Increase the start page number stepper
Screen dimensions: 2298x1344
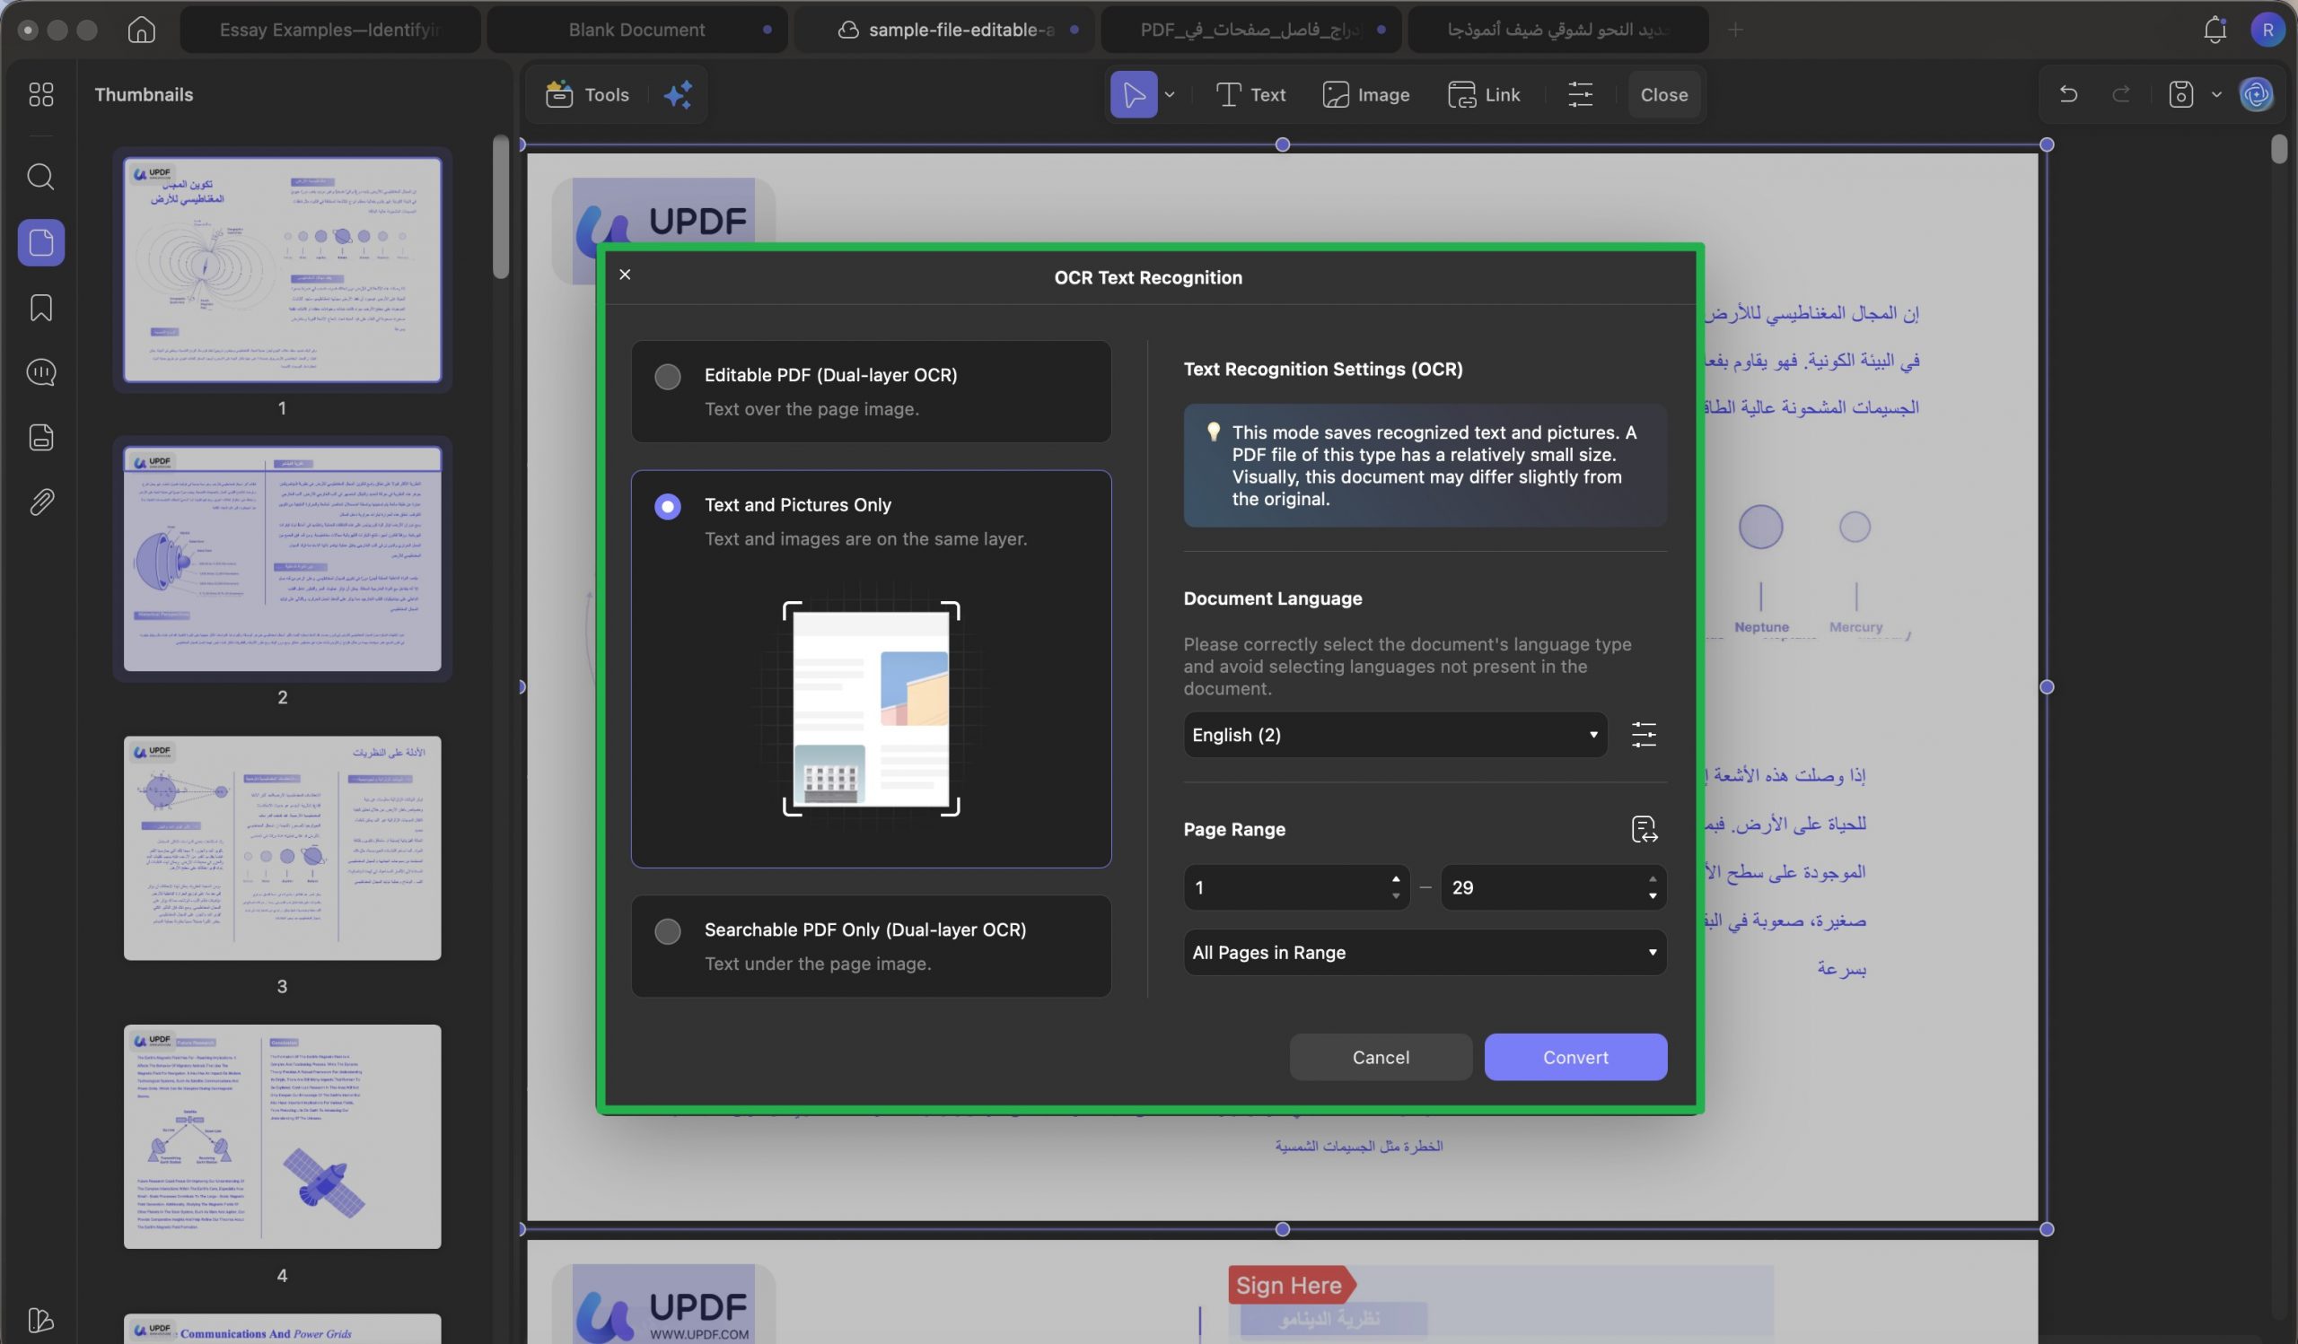pos(1395,878)
